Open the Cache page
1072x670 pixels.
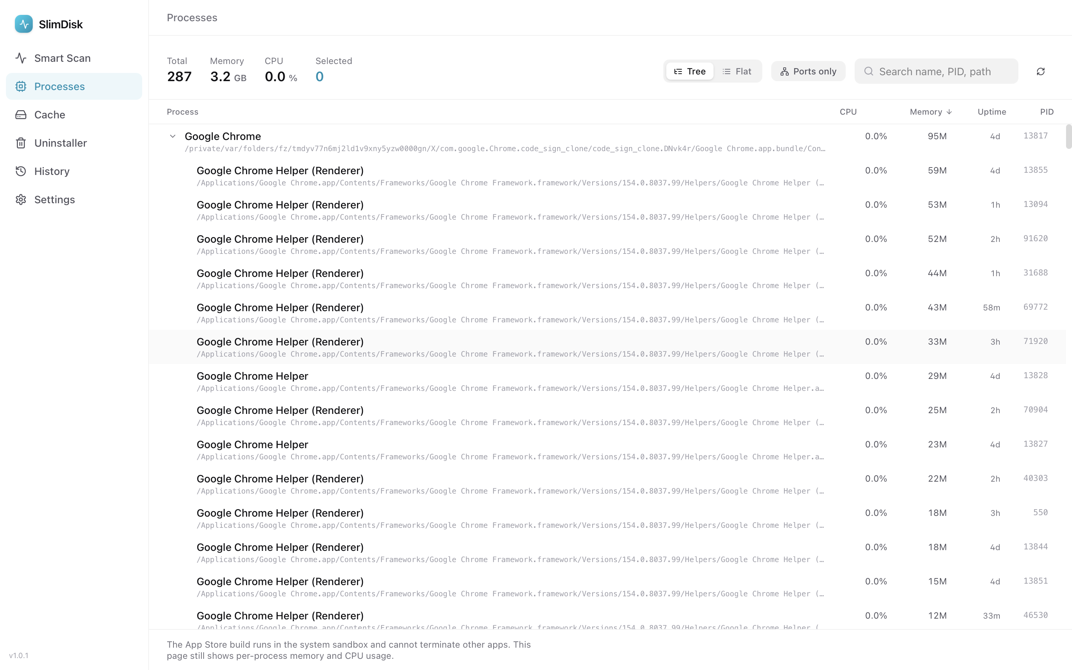click(74, 115)
